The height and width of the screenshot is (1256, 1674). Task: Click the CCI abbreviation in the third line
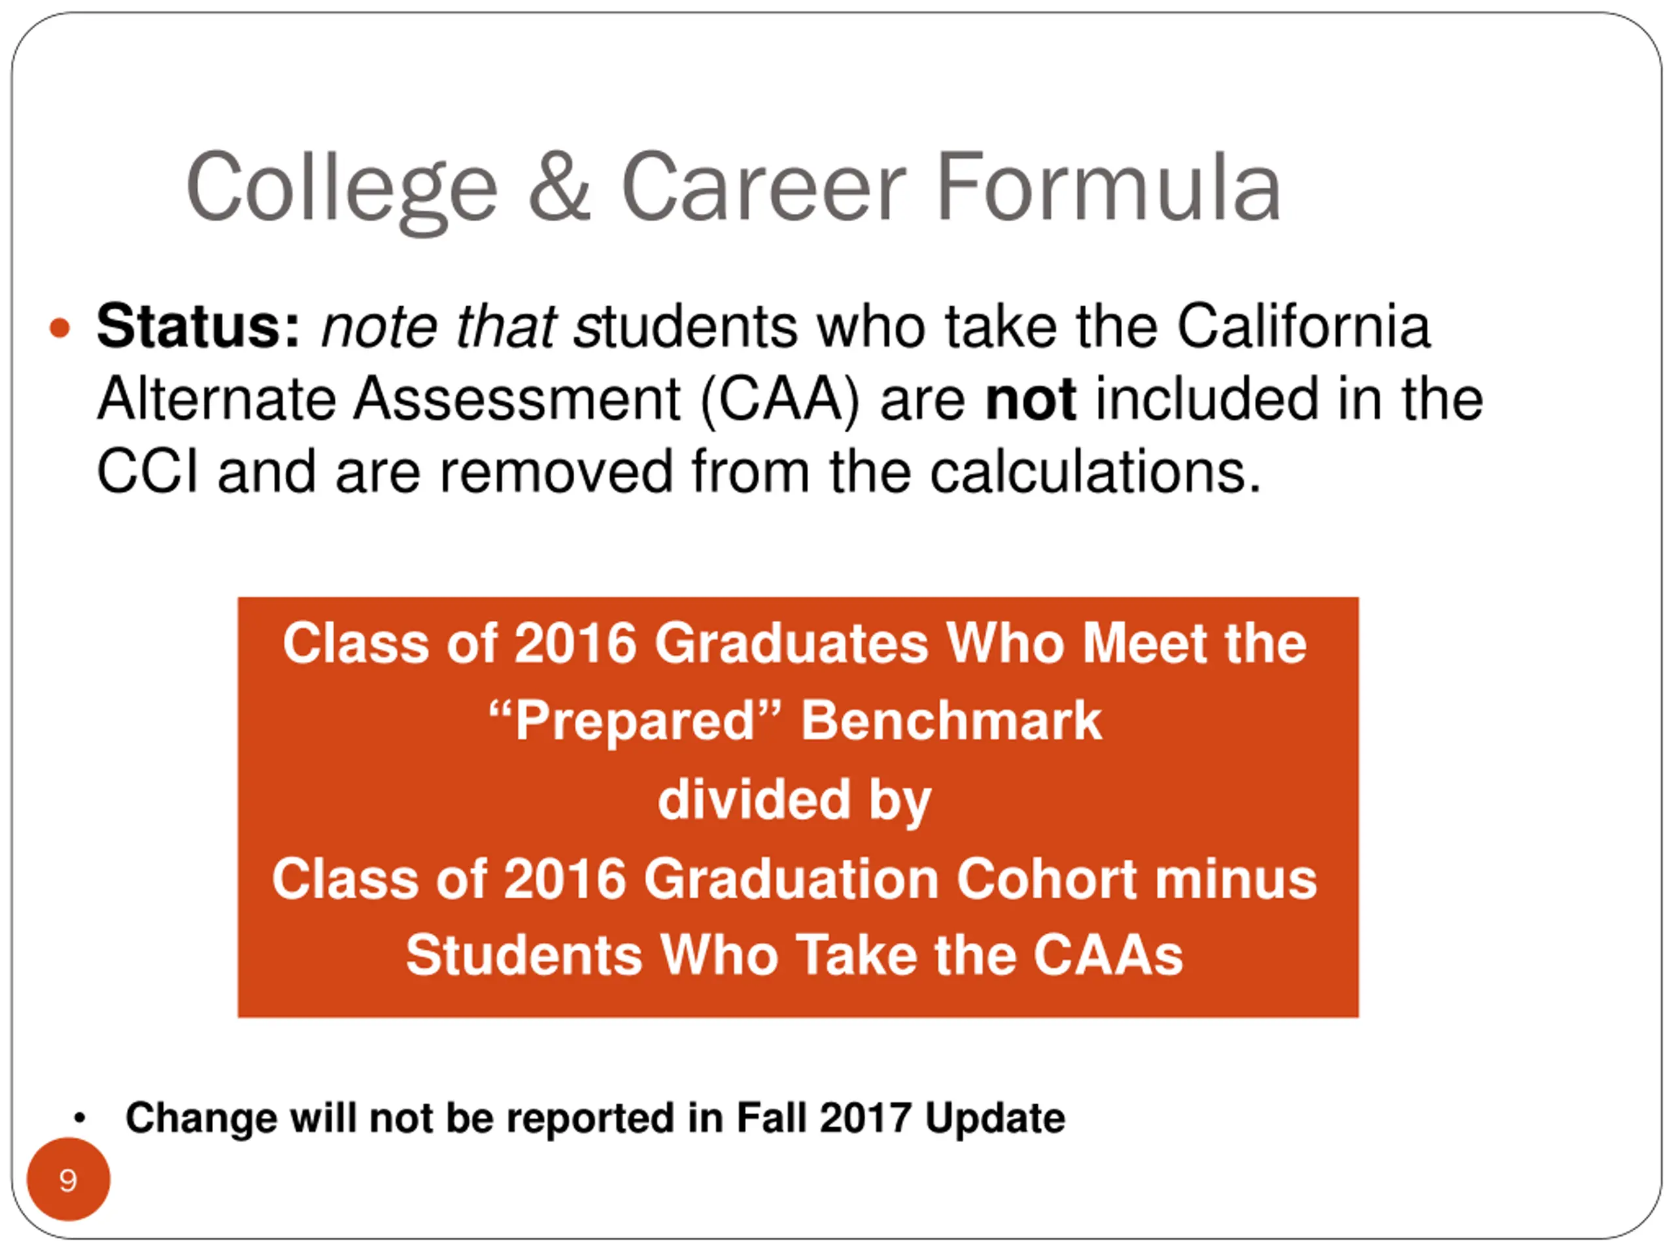click(147, 472)
